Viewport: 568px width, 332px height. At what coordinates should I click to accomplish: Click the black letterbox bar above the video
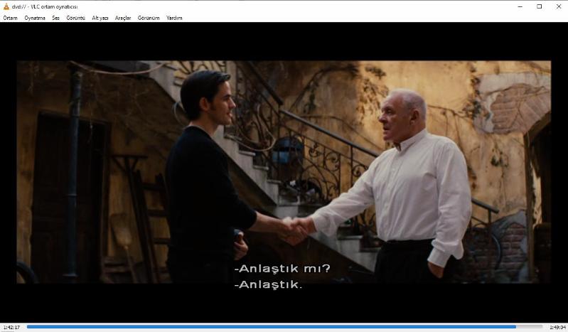[x=284, y=41]
